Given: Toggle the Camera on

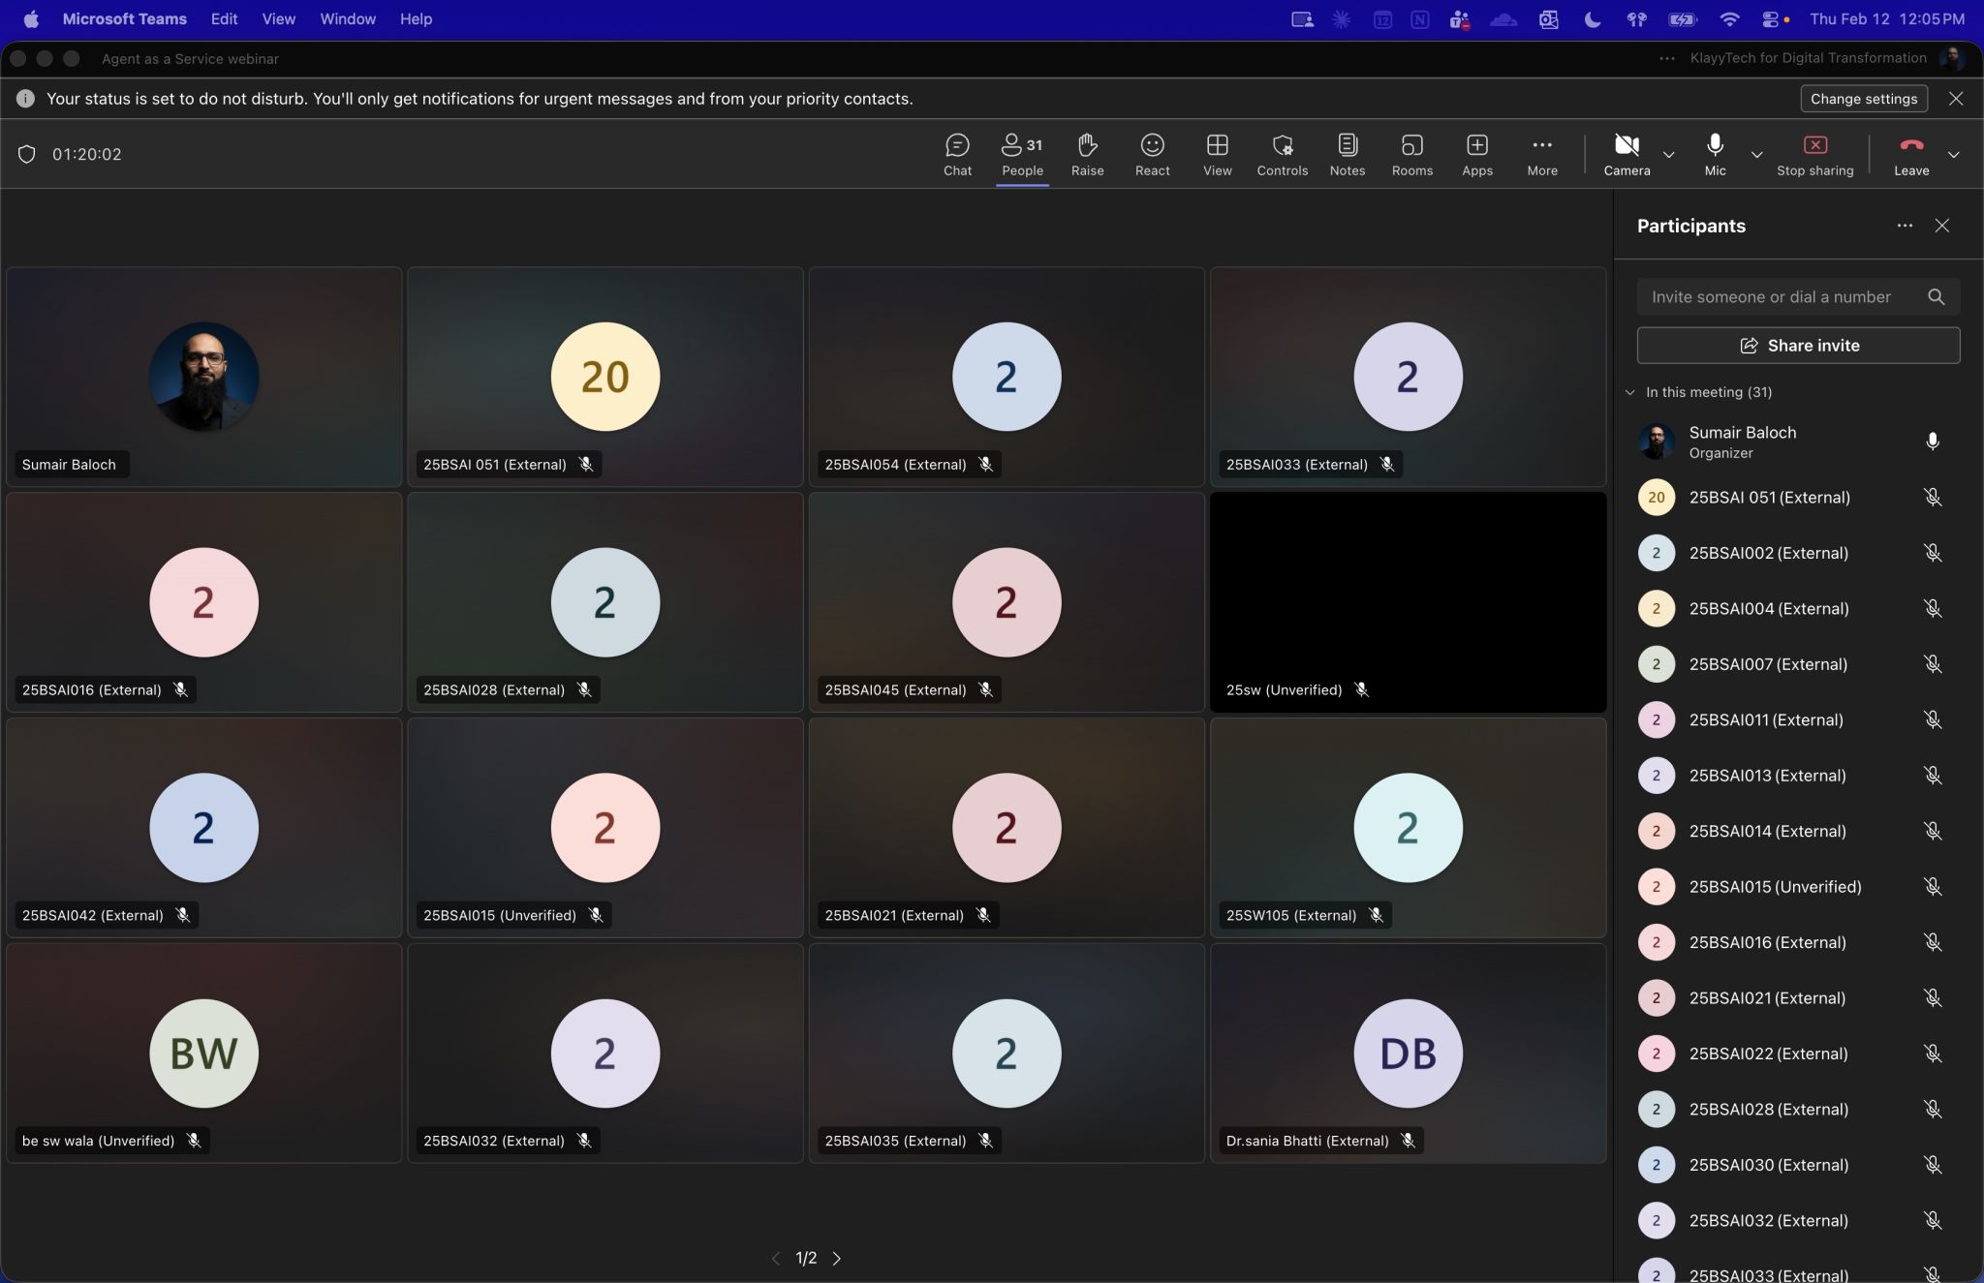Looking at the screenshot, I should 1627,154.
